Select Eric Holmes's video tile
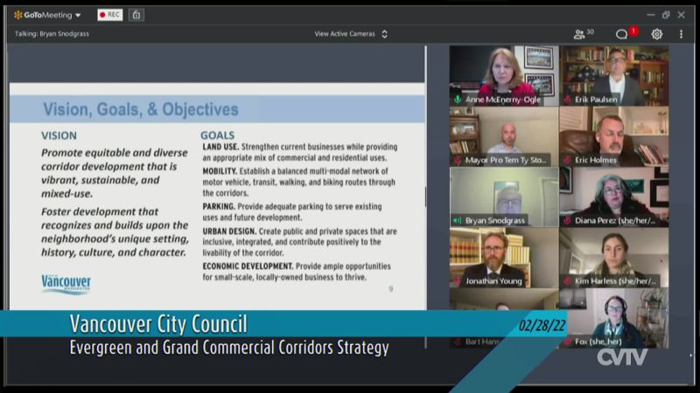The width and height of the screenshot is (700, 393). [614, 136]
